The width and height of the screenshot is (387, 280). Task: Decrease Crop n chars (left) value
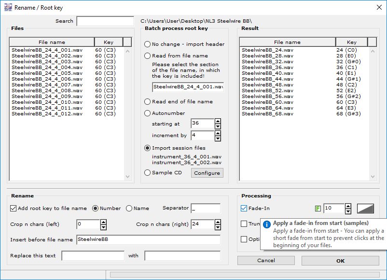(103, 227)
